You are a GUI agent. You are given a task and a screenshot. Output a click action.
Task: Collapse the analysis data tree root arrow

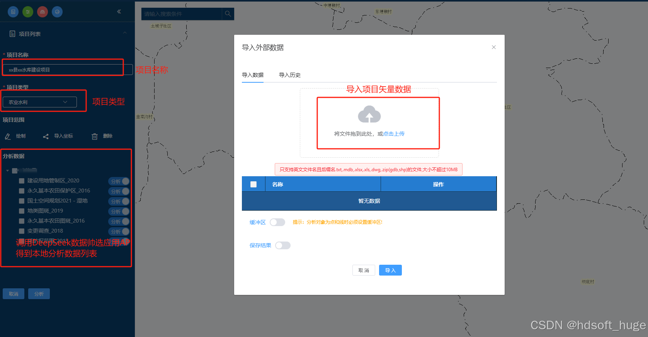point(7,170)
